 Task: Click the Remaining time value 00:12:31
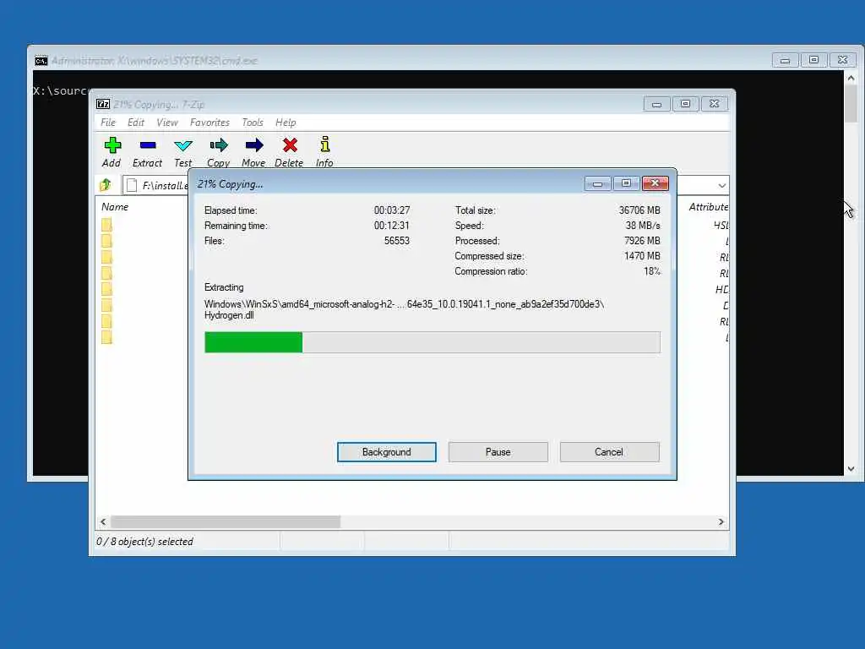click(x=392, y=225)
